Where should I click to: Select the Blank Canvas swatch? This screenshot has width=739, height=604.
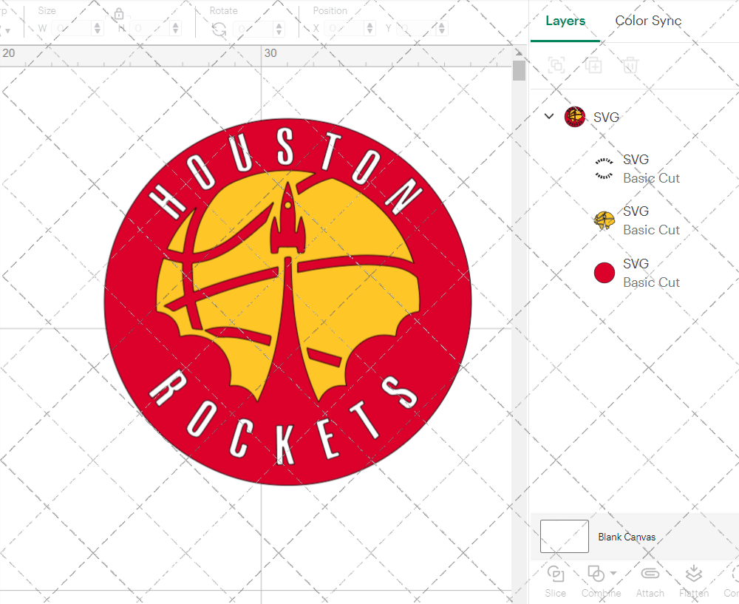(564, 536)
